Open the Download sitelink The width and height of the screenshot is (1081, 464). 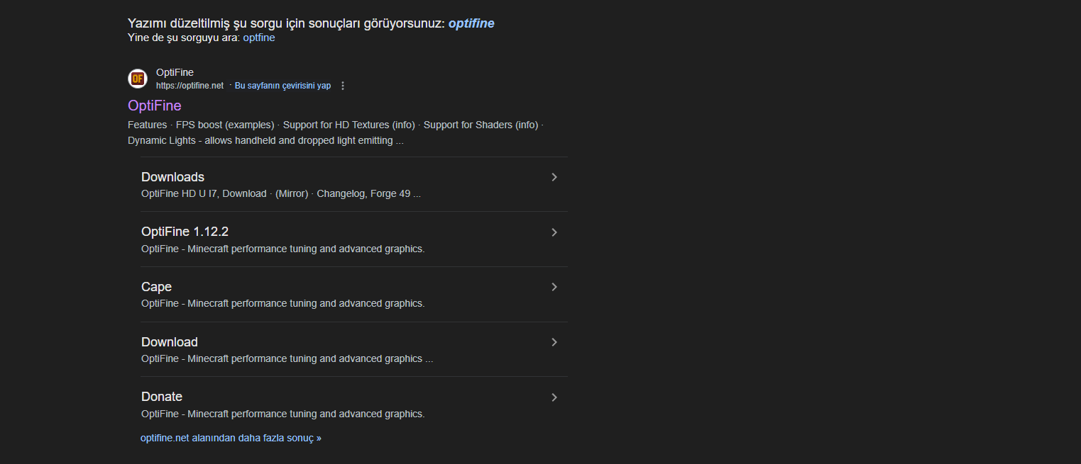(x=170, y=342)
